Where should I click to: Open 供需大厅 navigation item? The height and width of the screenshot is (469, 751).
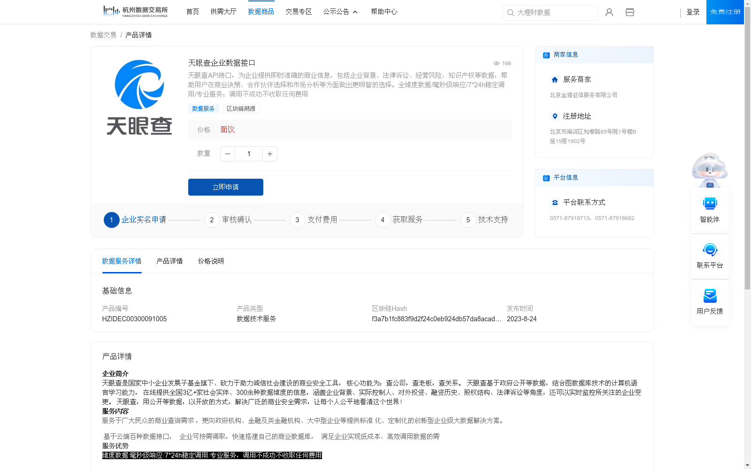223,12
